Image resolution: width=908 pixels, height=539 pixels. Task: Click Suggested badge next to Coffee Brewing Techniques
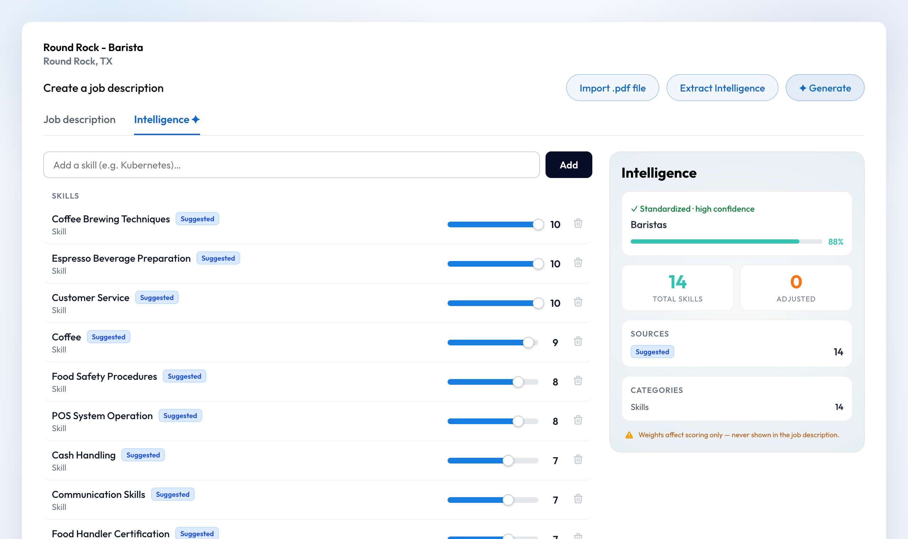[x=197, y=219]
